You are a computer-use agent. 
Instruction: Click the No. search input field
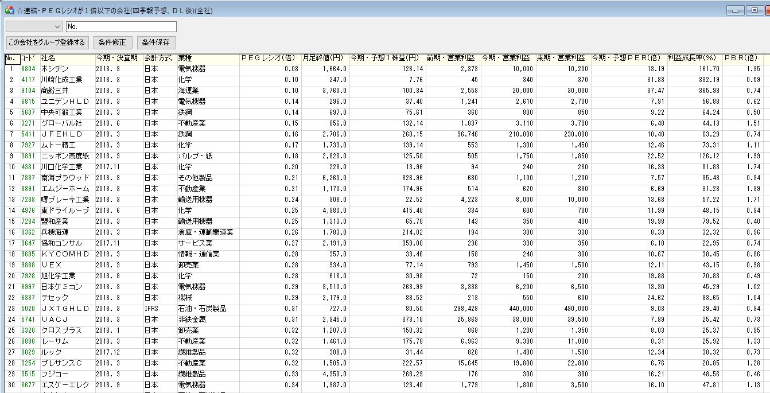tap(120, 26)
